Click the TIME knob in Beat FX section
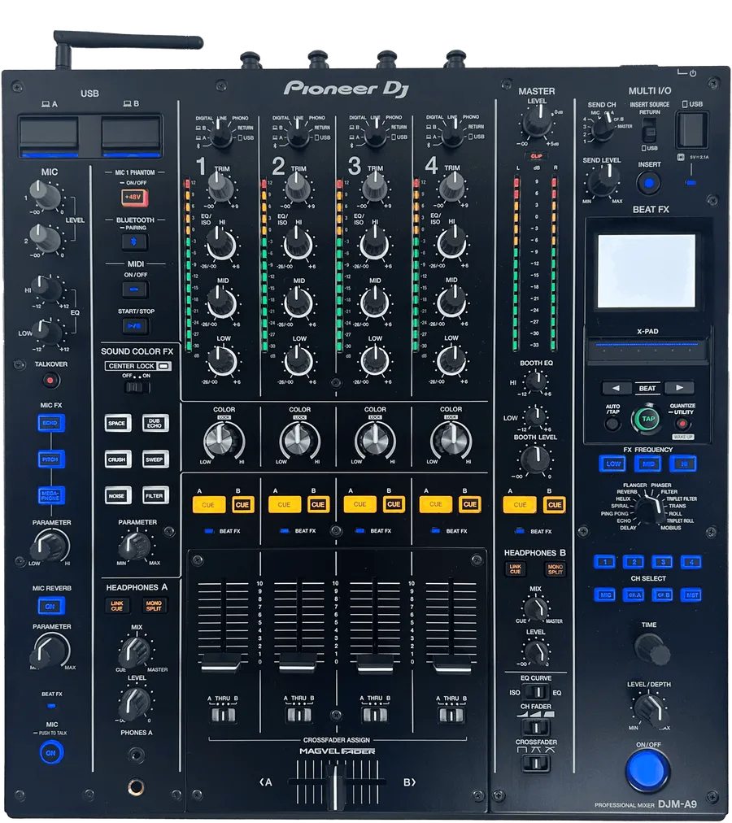The width and height of the screenshot is (732, 823). pyautogui.click(x=651, y=648)
